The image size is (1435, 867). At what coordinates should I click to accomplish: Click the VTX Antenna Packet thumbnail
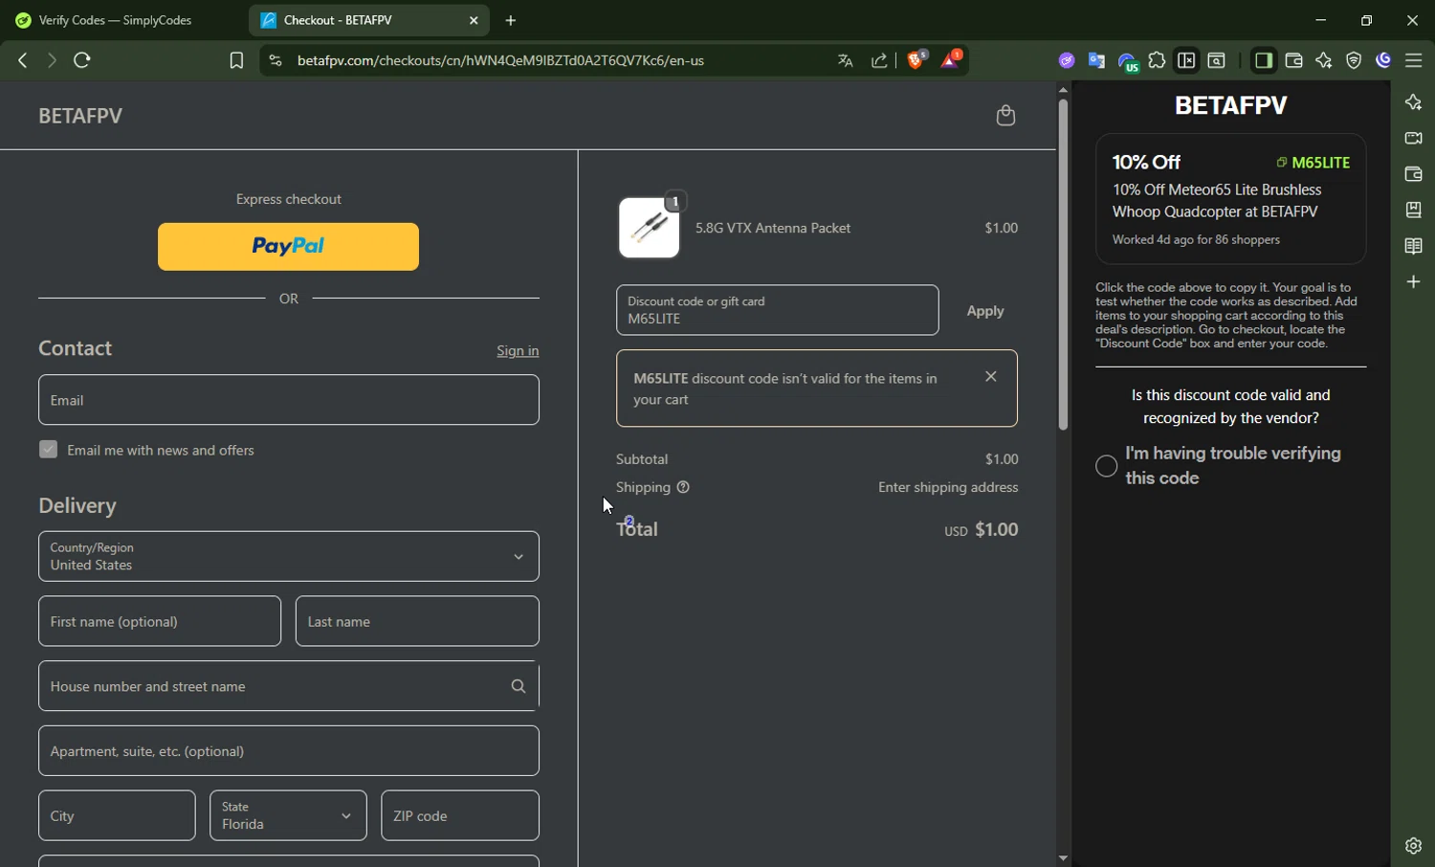tap(650, 228)
